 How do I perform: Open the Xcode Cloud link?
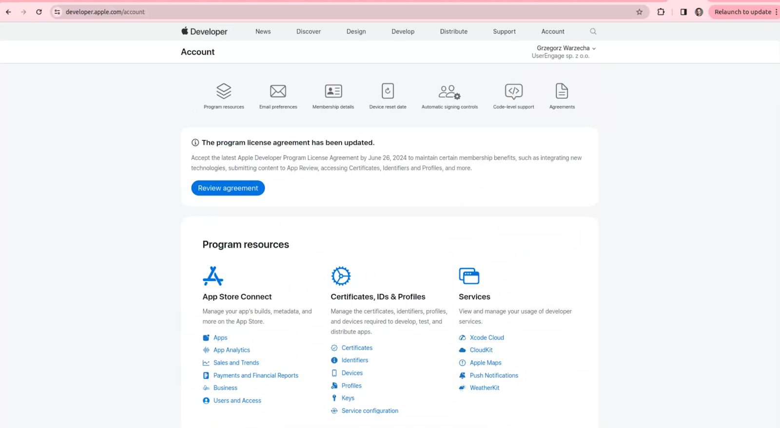click(487, 337)
